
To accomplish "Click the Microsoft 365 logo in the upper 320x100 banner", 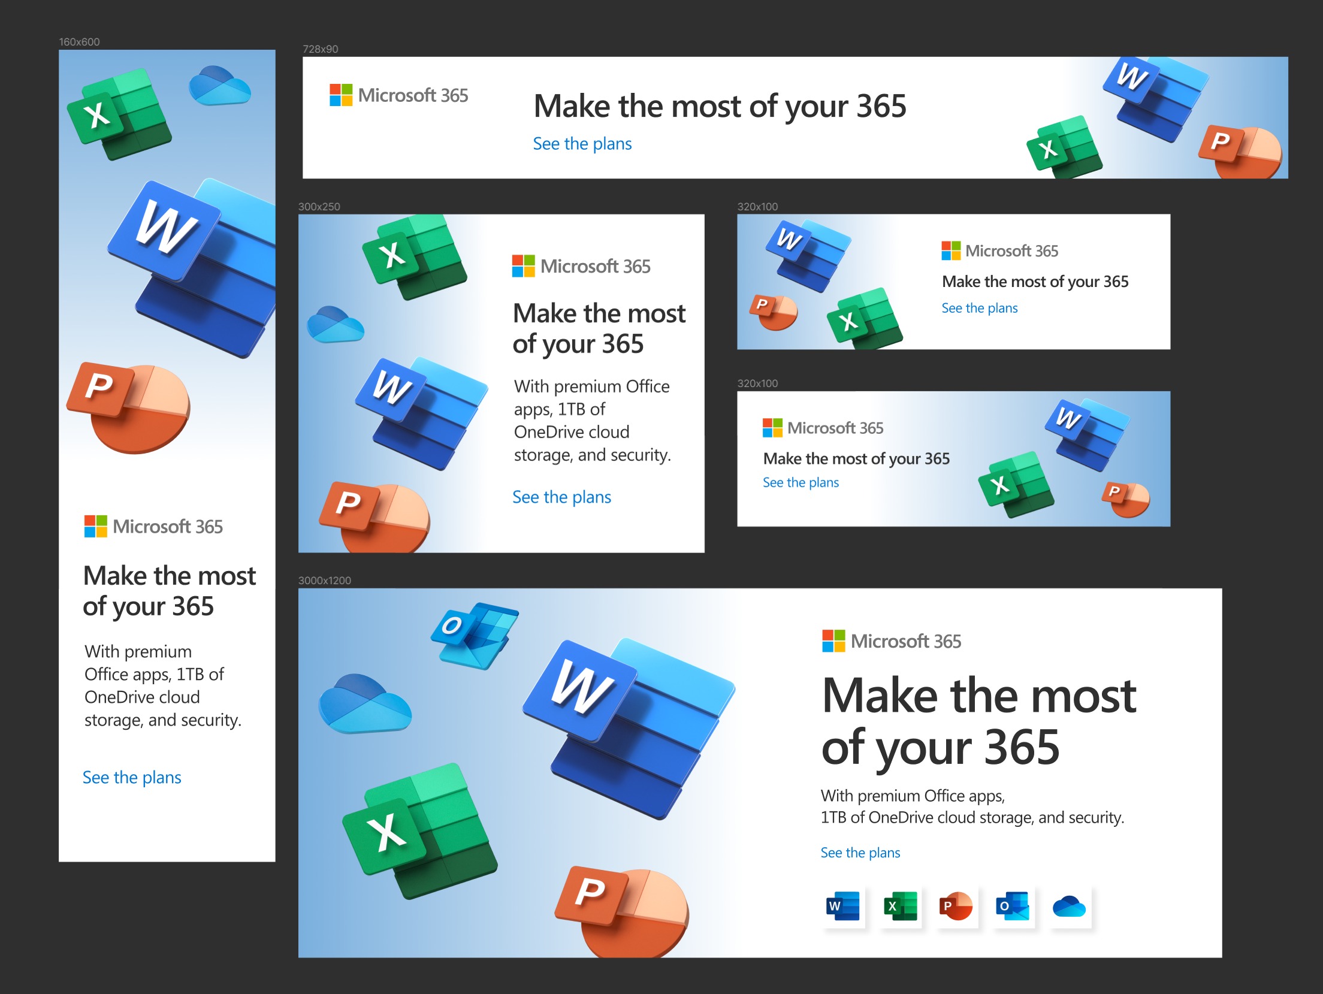I will [x=1000, y=251].
